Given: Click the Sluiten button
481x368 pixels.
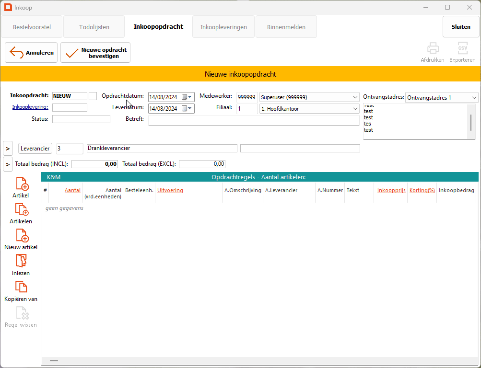Looking at the screenshot, I should click(x=461, y=27).
